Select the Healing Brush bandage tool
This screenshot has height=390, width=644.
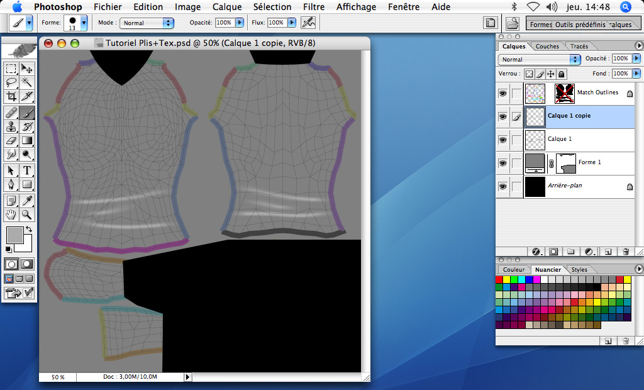11,113
